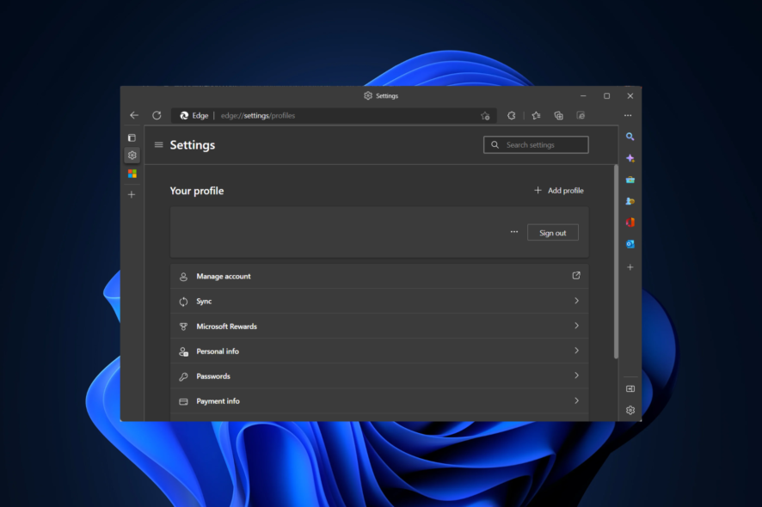Open the Games icon in sidebar
Image resolution: width=762 pixels, height=507 pixels.
(630, 201)
